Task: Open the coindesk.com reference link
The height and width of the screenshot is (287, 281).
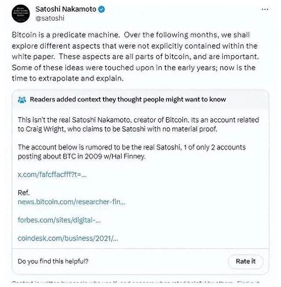Action: (67, 238)
